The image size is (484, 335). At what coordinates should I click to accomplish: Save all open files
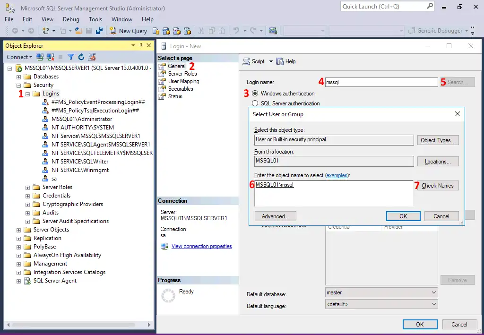[99, 30]
